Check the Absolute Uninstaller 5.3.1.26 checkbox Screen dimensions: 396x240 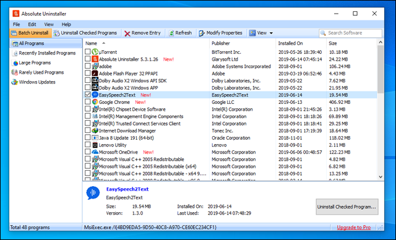pos(88,59)
